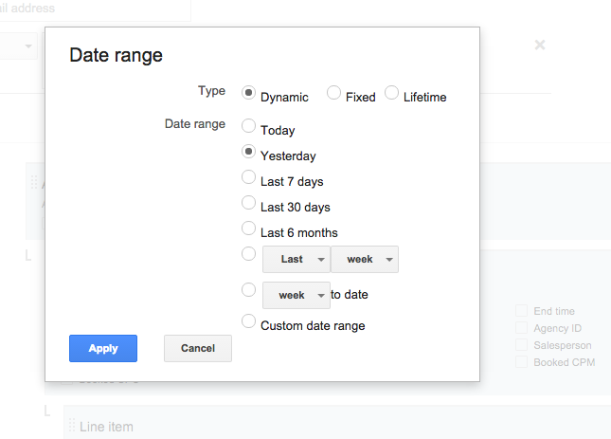
Task: Select radio button beside the Last dropdown
Action: pos(248,254)
